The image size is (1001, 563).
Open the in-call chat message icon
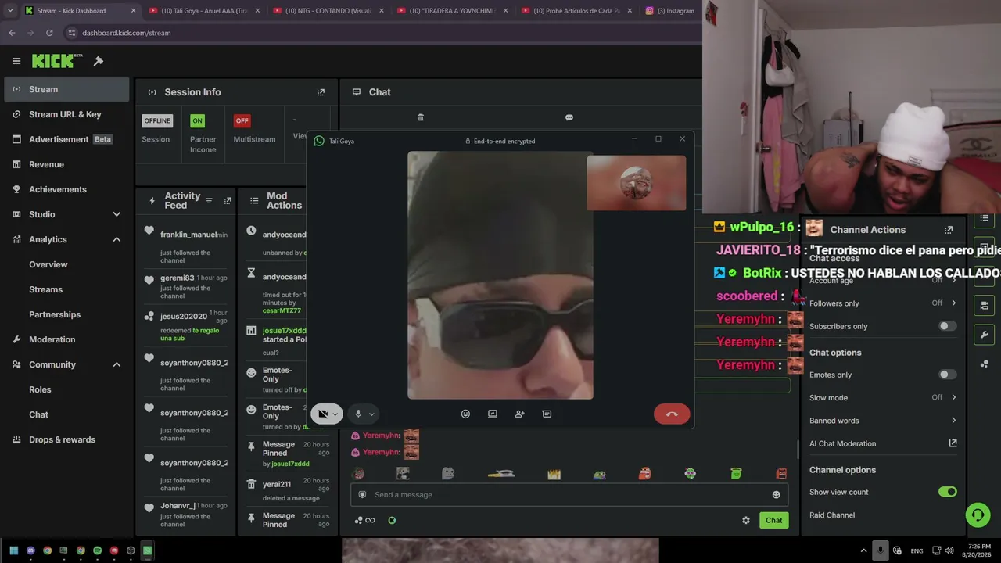547,414
